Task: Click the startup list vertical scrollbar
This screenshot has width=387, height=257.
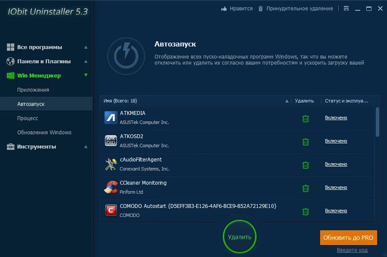Action: (378, 122)
